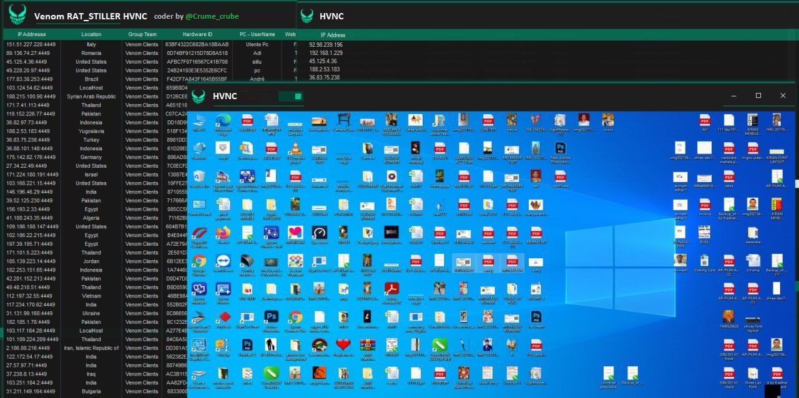Image resolution: width=799 pixels, height=398 pixels.
Task: Click the PC - UserName column header
Action: tap(257, 34)
